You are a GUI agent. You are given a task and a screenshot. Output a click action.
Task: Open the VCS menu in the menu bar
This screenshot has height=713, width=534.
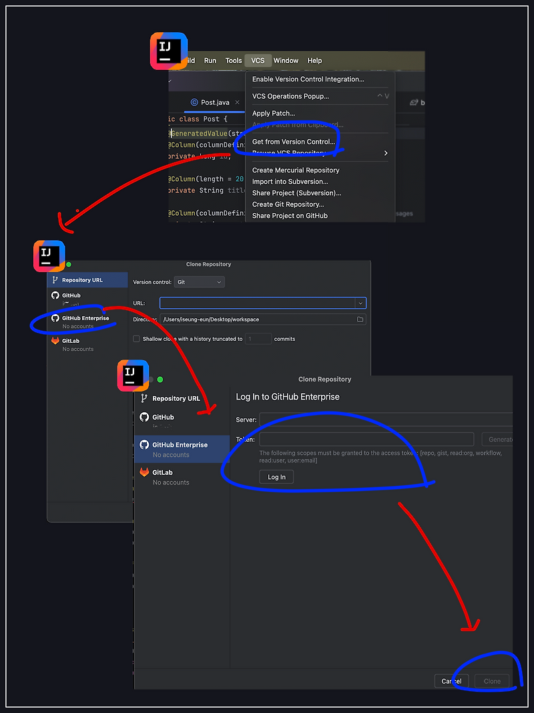click(258, 60)
